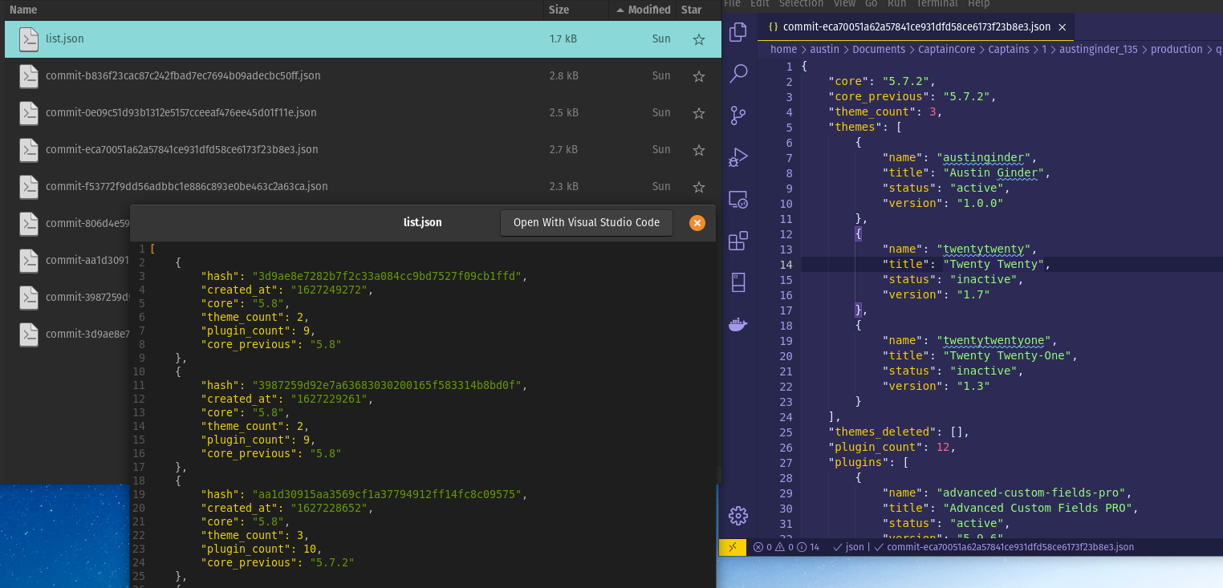Click the file icon for commit-b836f23cac87 file
1223x588 pixels.
tap(29, 76)
